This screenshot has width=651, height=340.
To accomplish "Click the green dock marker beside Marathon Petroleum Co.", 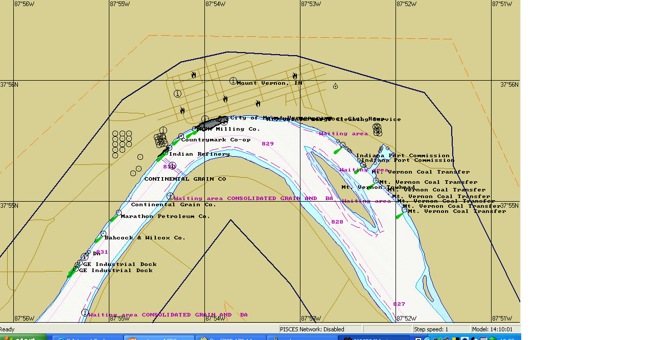I will pos(113,219).
